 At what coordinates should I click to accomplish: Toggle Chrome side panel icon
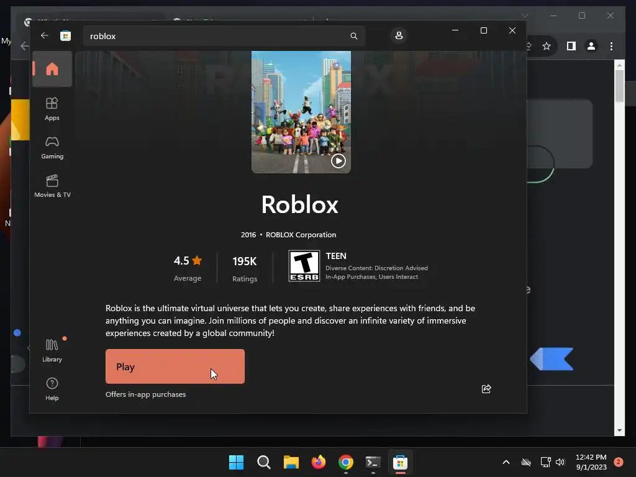pos(571,46)
